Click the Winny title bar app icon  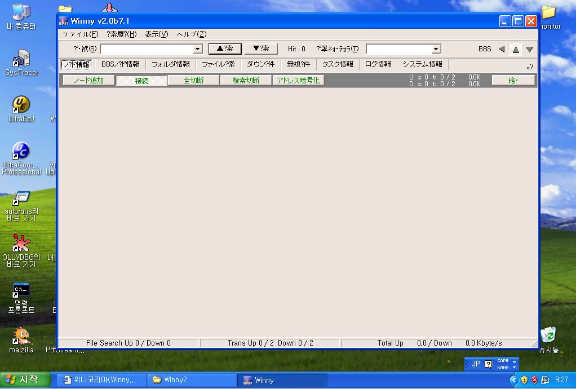point(64,21)
